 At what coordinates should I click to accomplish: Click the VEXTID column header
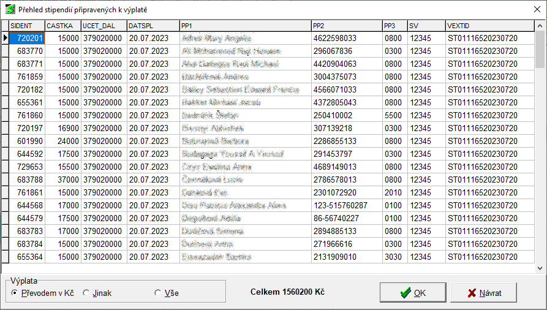pyautogui.click(x=489, y=26)
